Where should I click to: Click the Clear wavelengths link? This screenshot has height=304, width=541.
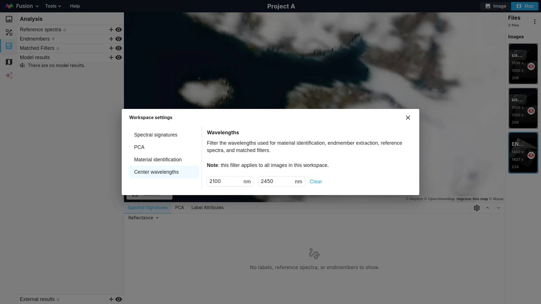point(316,182)
